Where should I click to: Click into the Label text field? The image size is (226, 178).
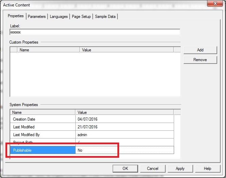click(95, 32)
